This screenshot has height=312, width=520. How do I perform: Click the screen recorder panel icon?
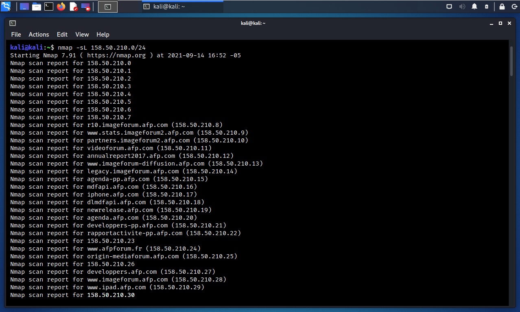tap(86, 7)
